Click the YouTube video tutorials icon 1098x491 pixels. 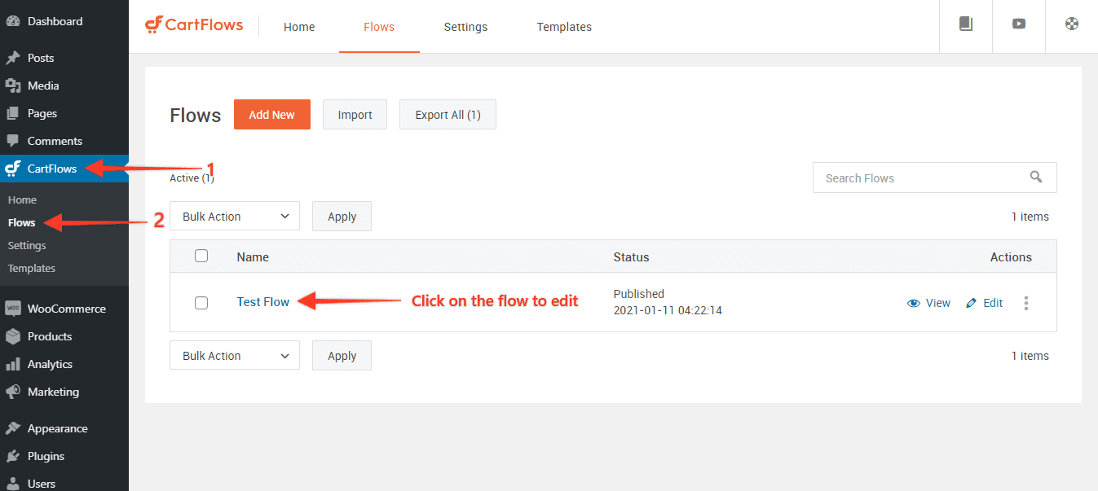pos(1018,24)
